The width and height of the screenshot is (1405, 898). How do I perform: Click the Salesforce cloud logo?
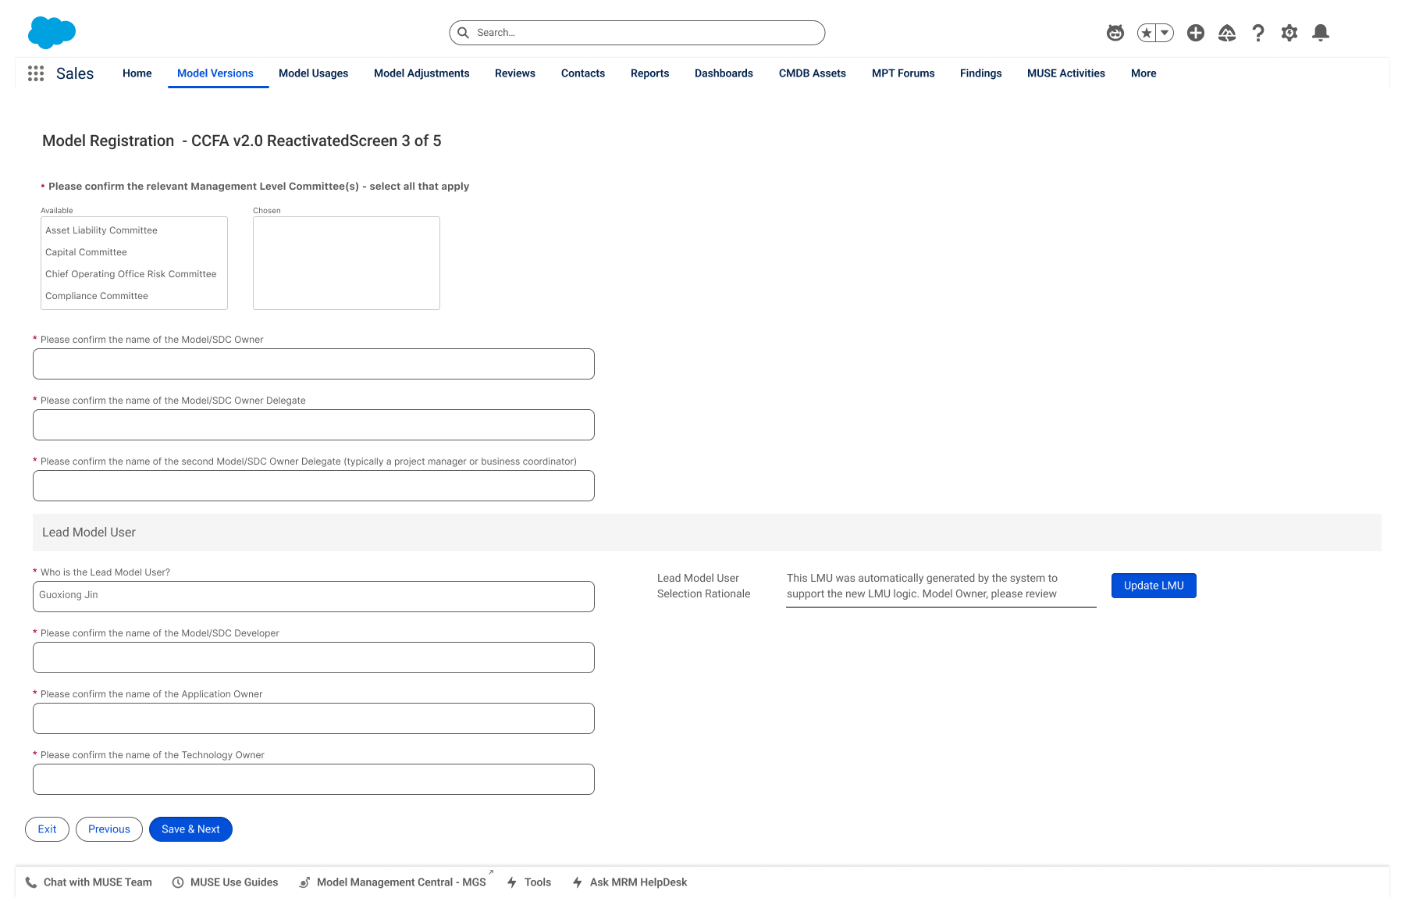click(52, 33)
